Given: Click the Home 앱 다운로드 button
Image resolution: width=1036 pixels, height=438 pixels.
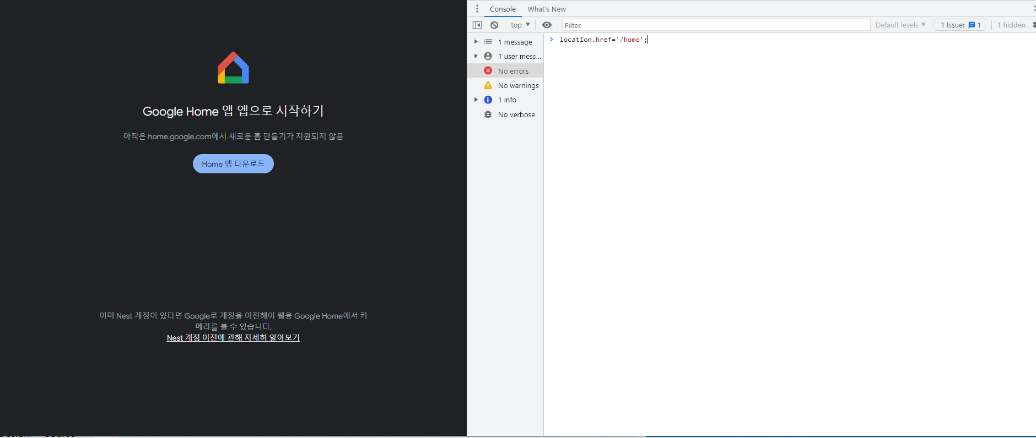Looking at the screenshot, I should coord(233,163).
